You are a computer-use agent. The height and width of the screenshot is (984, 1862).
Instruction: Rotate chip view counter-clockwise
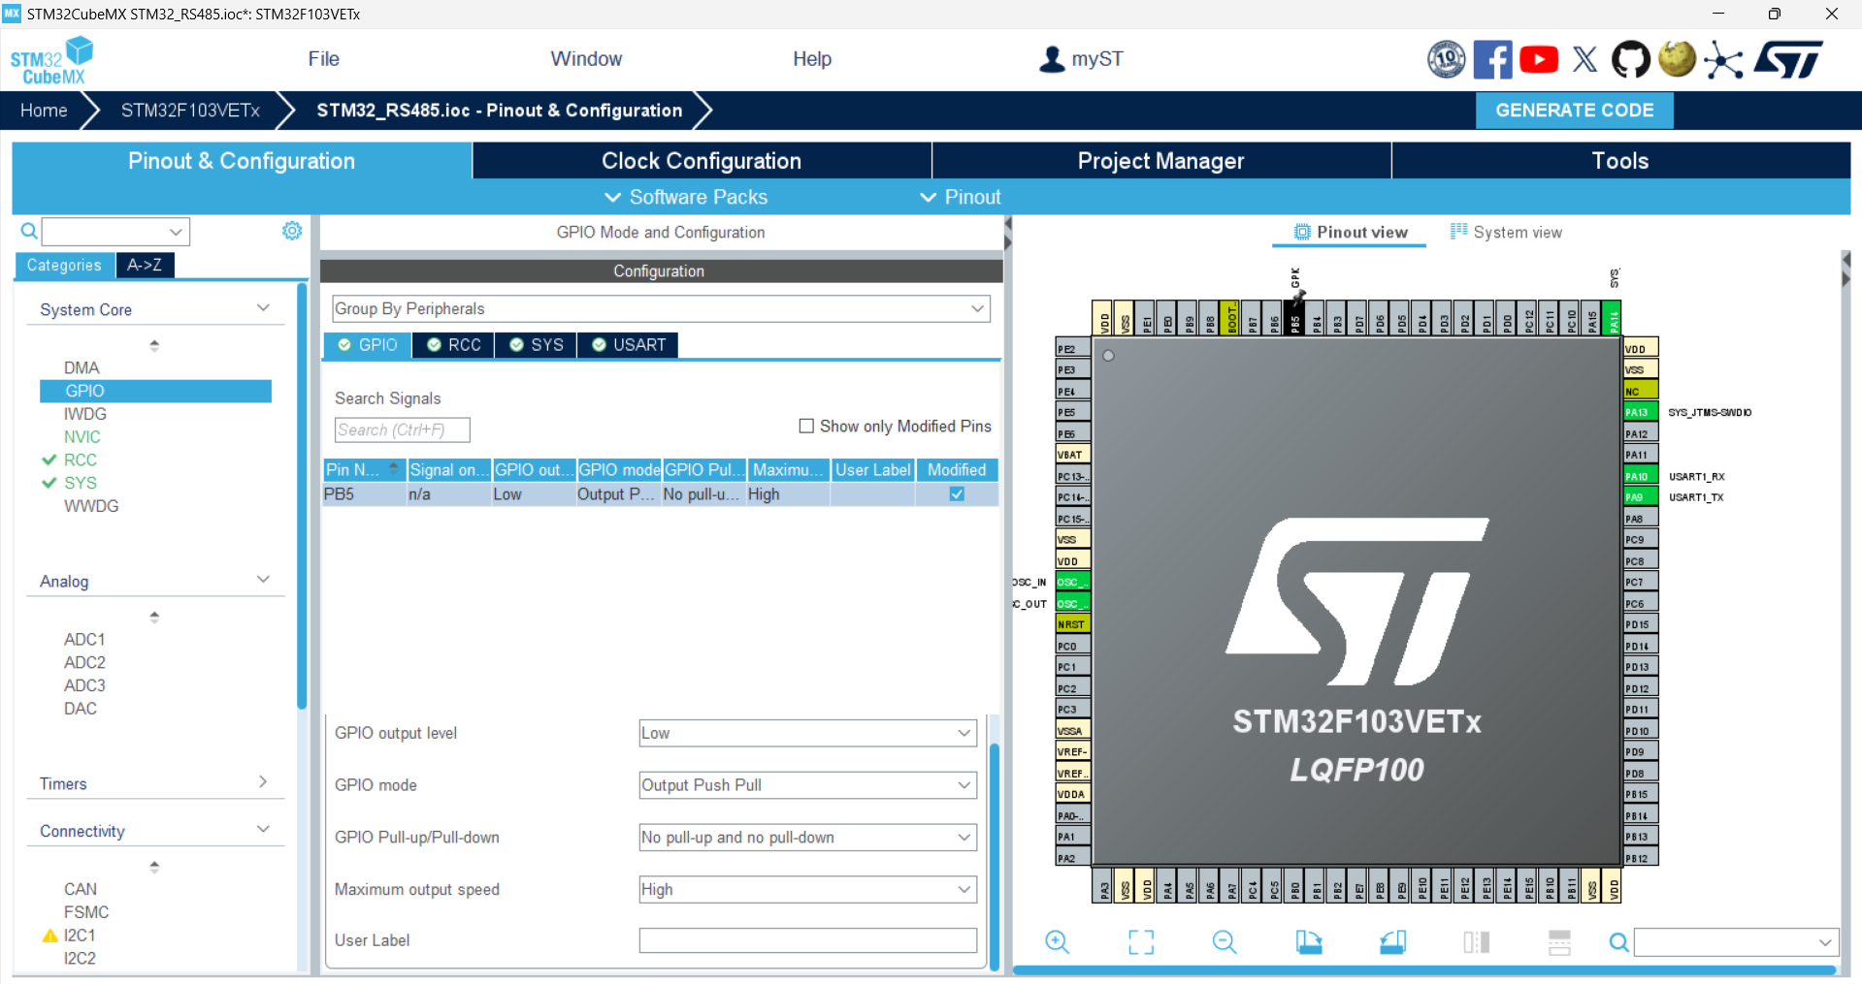1392,941
